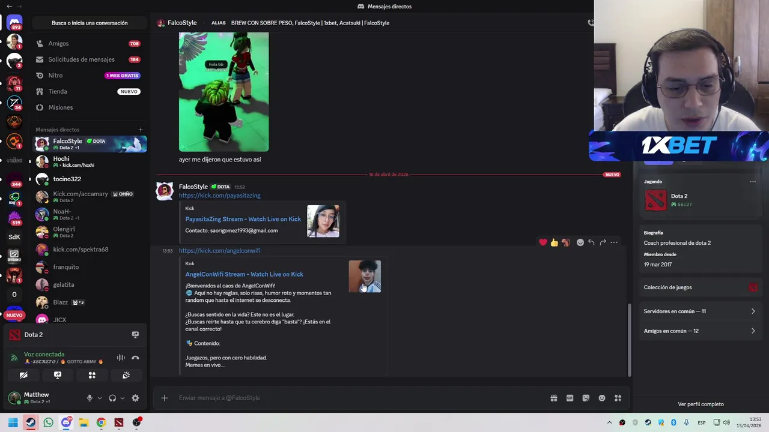Open Solicitudes de mensajes
The width and height of the screenshot is (769, 432).
90,59
